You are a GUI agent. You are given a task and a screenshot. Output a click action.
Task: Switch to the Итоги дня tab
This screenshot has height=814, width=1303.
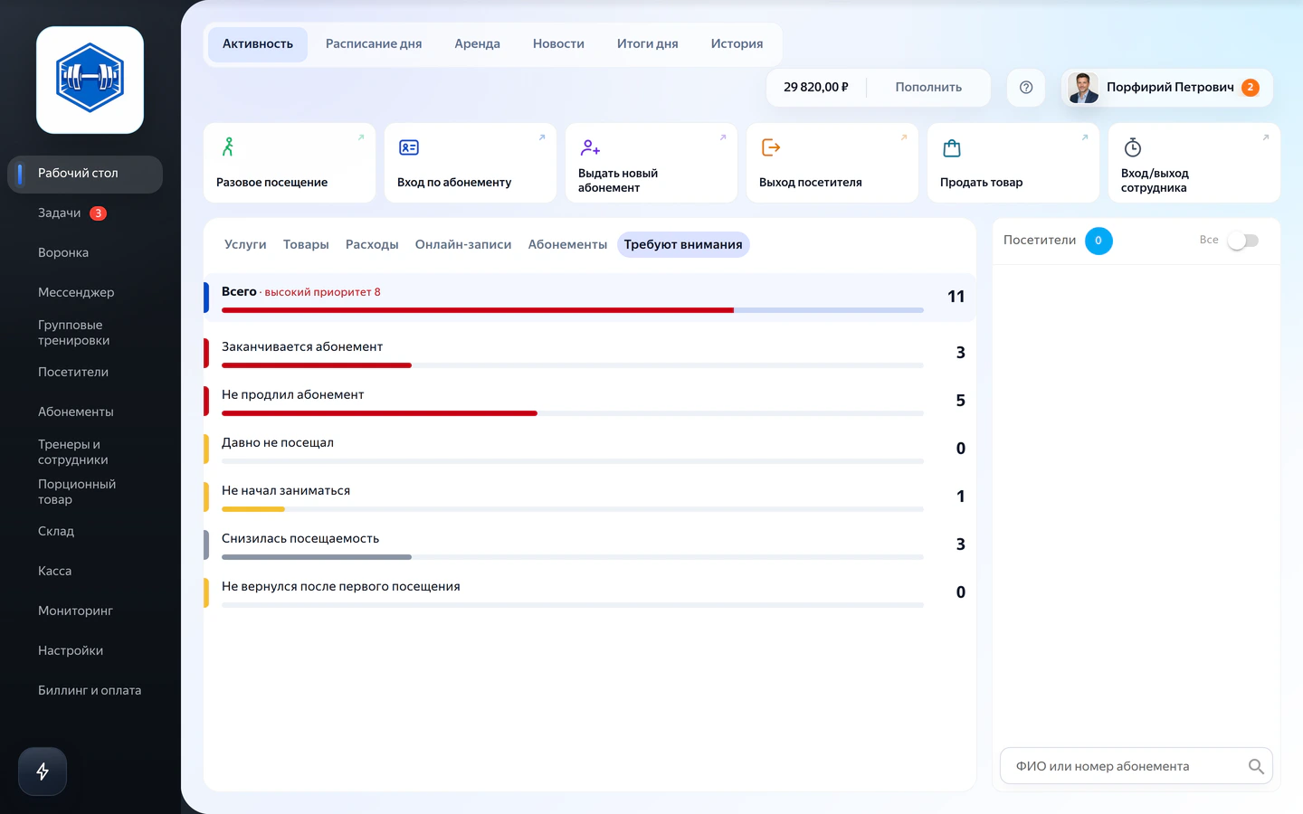click(x=648, y=44)
